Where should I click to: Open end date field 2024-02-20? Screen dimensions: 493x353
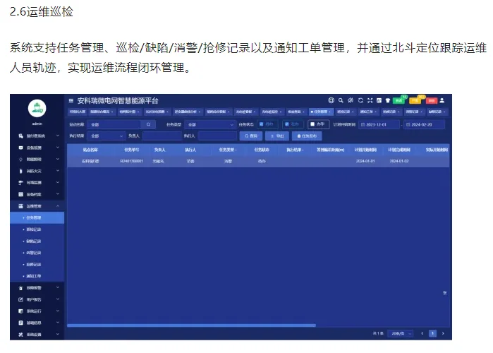pos(424,124)
